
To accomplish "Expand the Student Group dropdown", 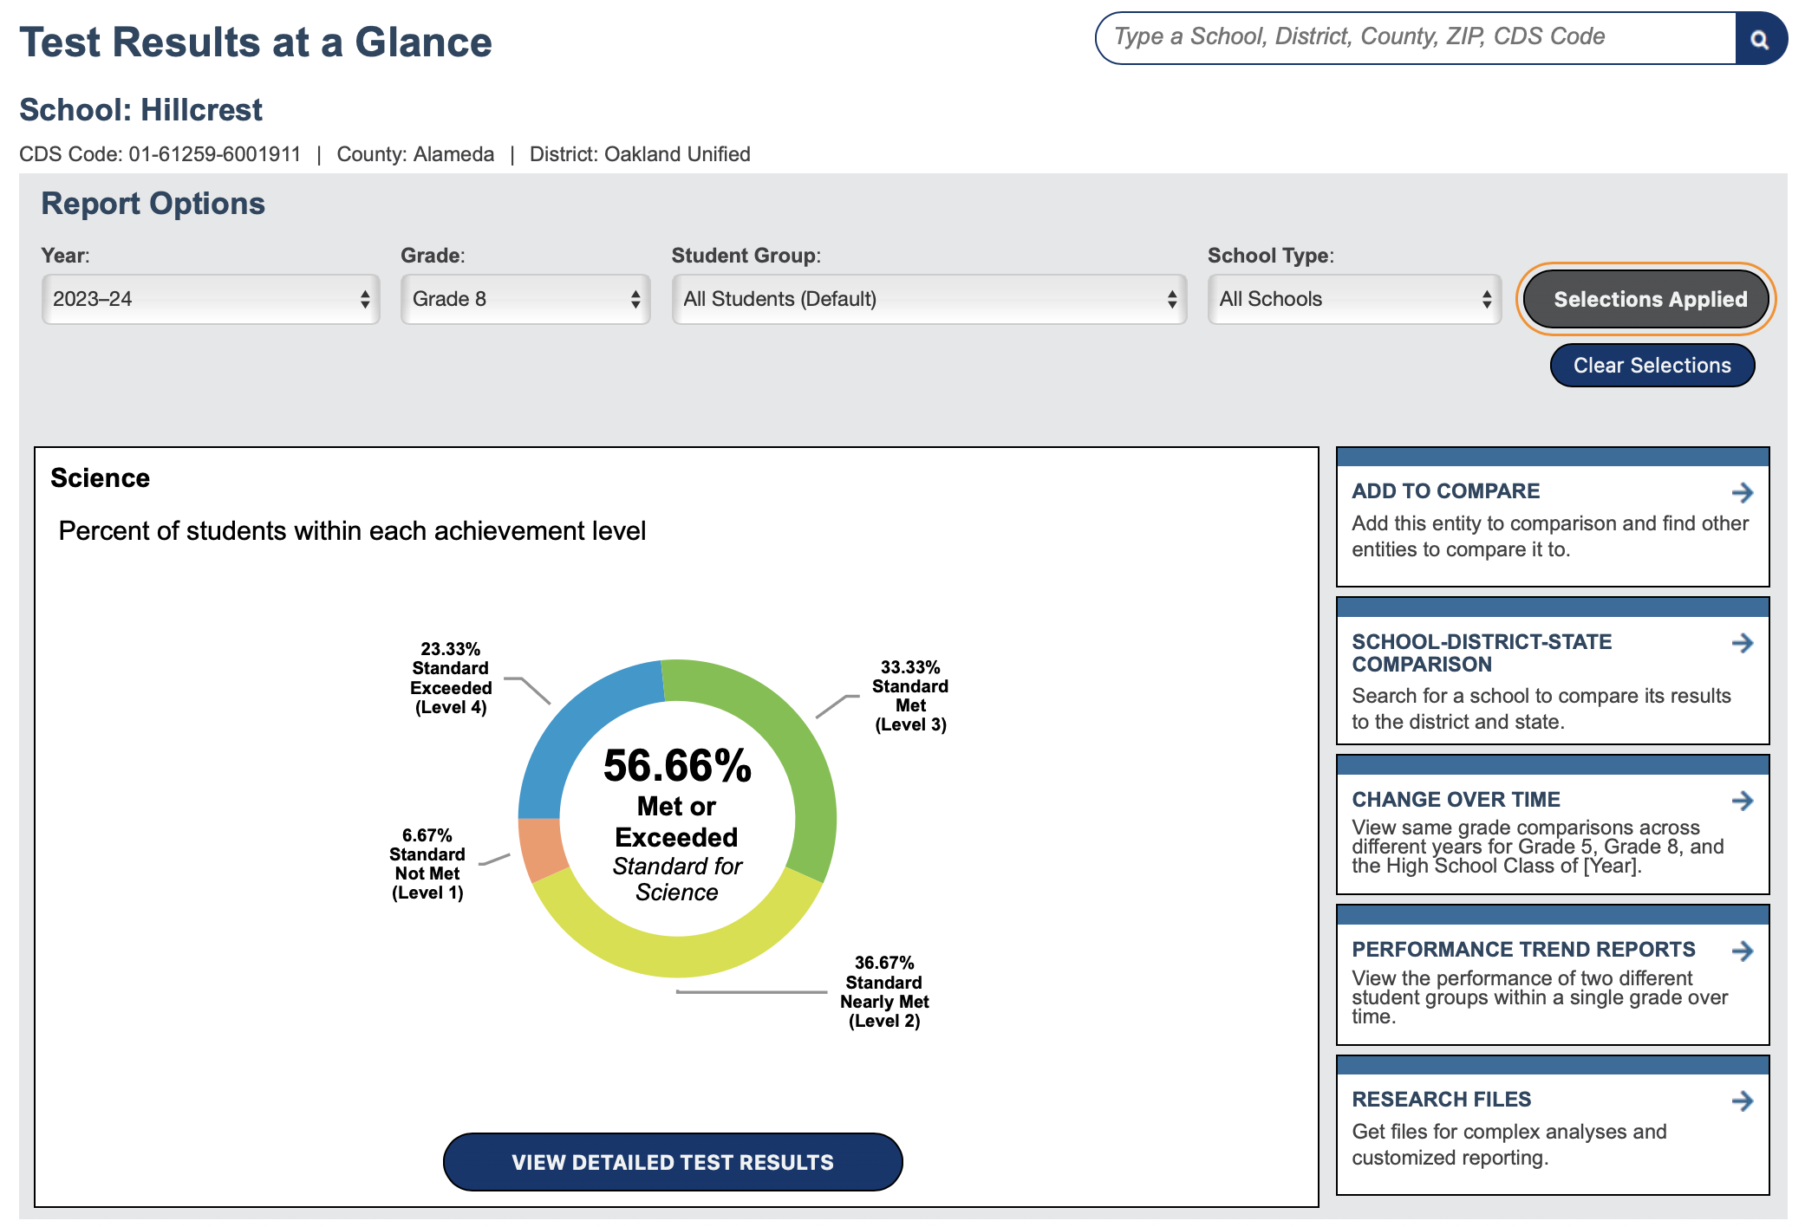I will pos(929,299).
